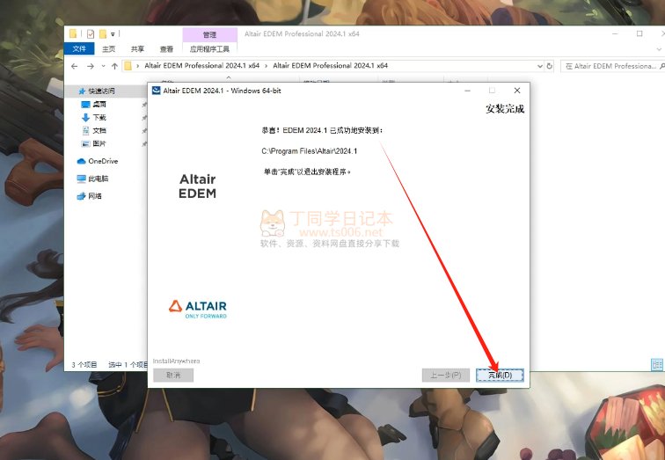Click address bar folder icon
665x460 pixels.
click(128, 66)
